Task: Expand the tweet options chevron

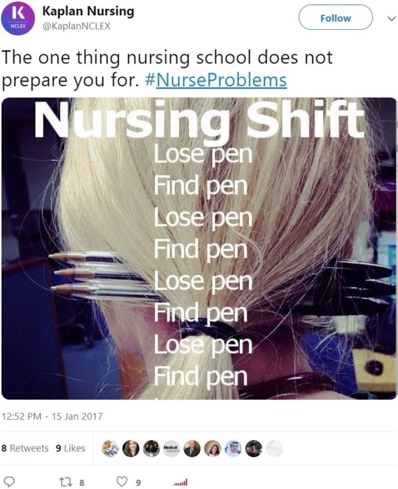Action: (391, 19)
